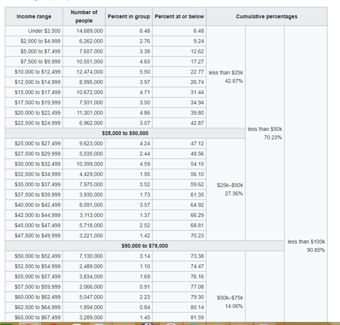
Task: Click the '$20,000 to $22,499' row label
Action: 38,113
